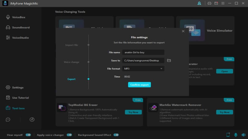This screenshot has height=139, width=248.
Task: Expand the File format MP3 dropdown
Action: 143,69
